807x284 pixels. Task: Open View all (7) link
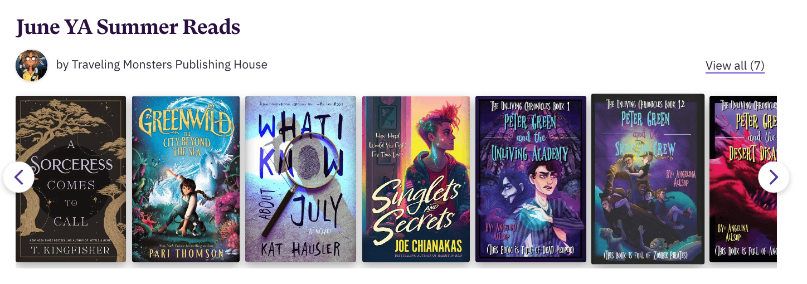735,66
